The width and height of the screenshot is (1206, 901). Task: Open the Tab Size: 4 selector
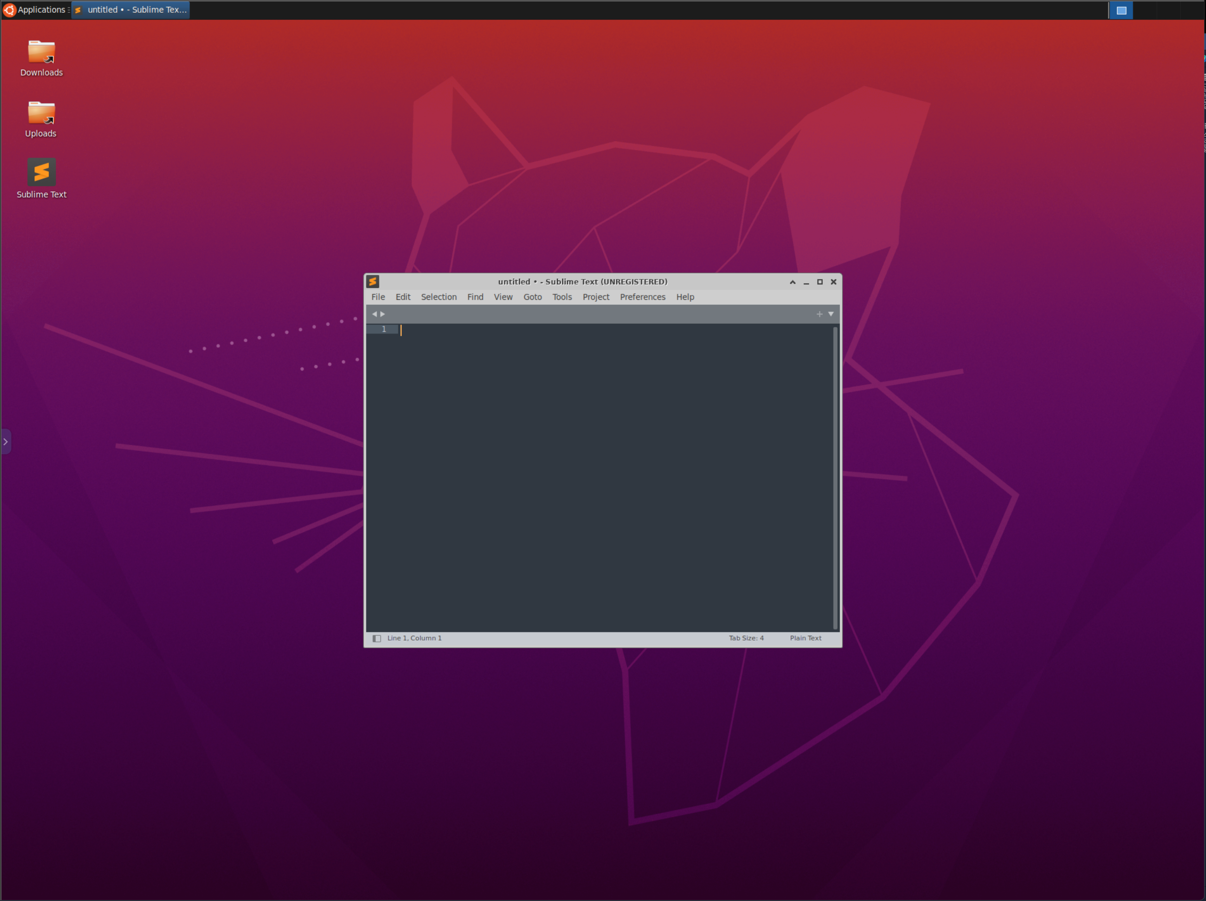pos(746,638)
